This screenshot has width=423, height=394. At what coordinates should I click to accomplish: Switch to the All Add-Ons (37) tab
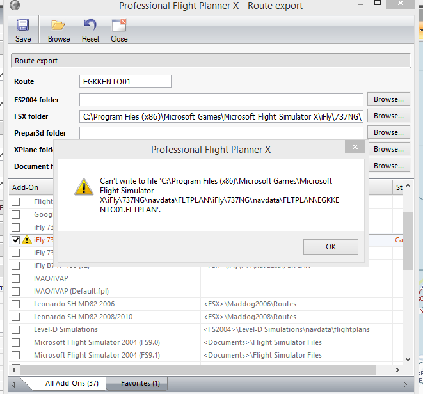[72, 383]
